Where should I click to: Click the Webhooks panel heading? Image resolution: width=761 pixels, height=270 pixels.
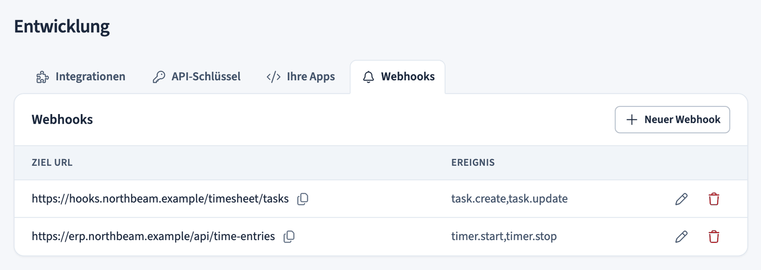point(62,119)
